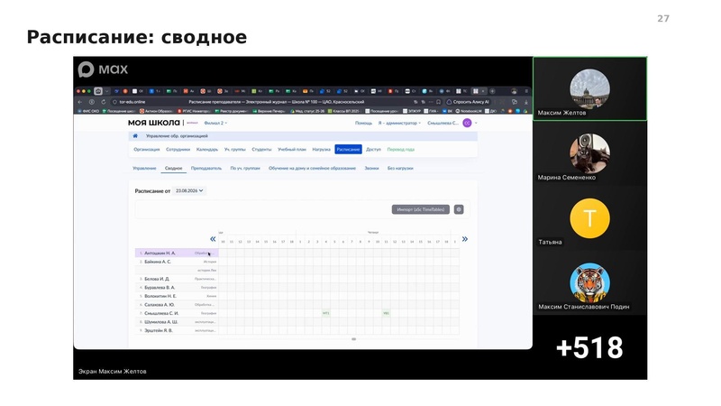Screen dimensions: 721x406
Task: Click the МОЯ ШКОЛА logo
Action: click(153, 123)
